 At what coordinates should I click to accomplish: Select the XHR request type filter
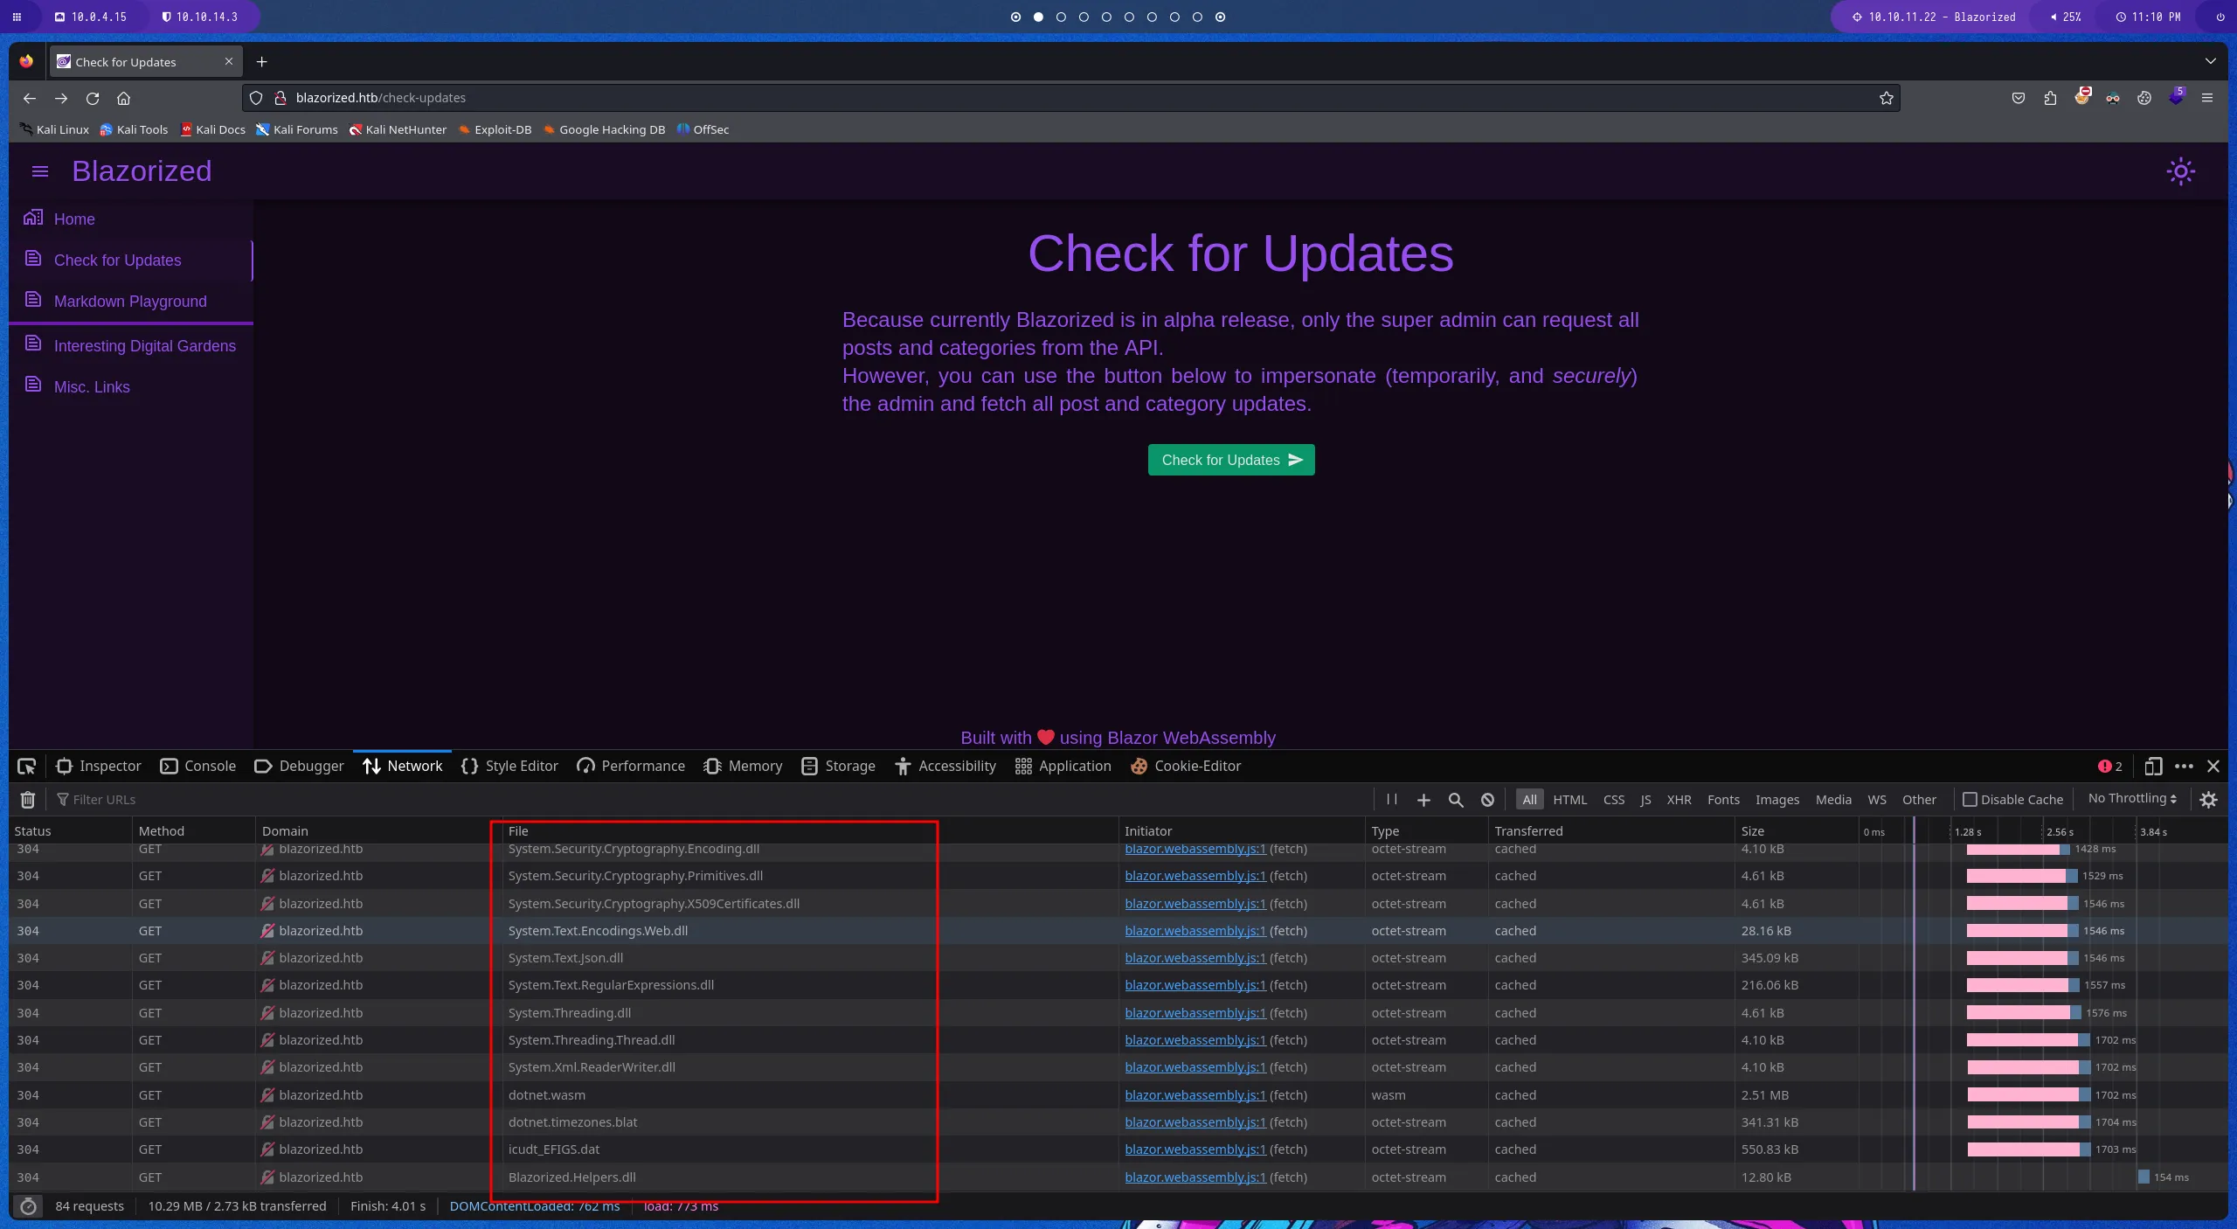[x=1679, y=799]
